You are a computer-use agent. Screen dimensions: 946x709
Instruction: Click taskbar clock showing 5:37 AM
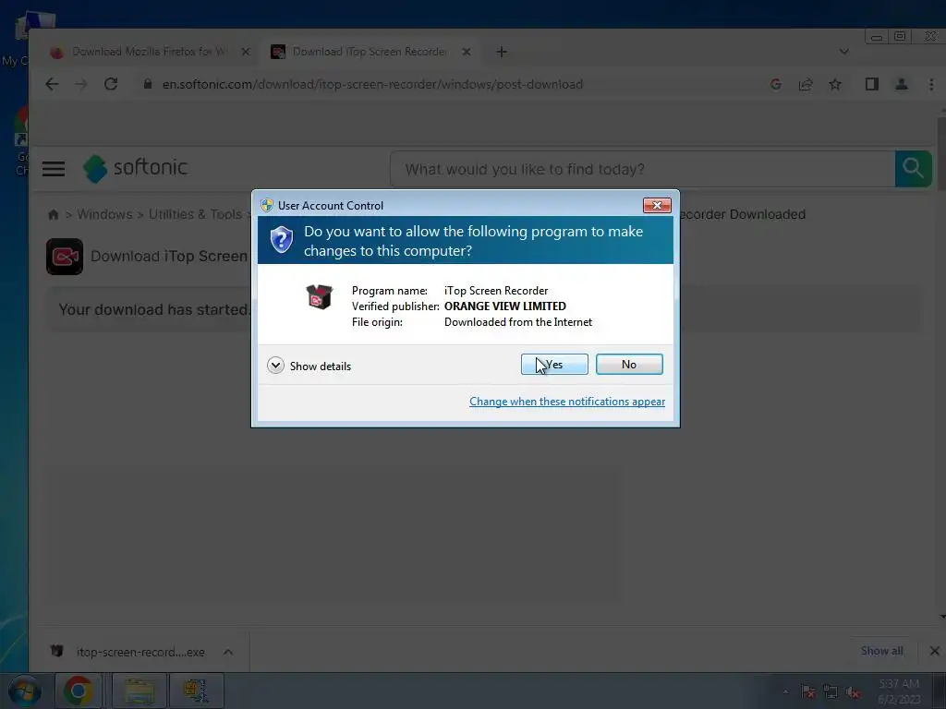point(899,691)
